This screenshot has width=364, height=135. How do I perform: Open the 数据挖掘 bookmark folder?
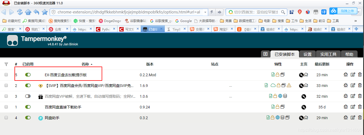pos(245,21)
